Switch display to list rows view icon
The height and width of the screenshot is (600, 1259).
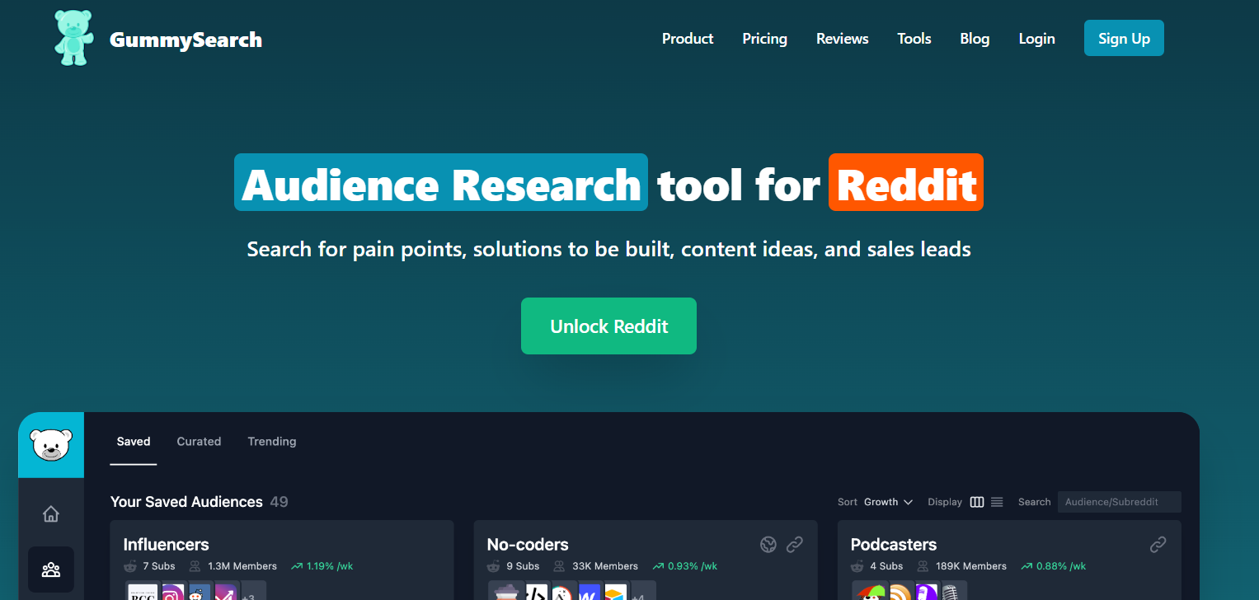pos(997,502)
